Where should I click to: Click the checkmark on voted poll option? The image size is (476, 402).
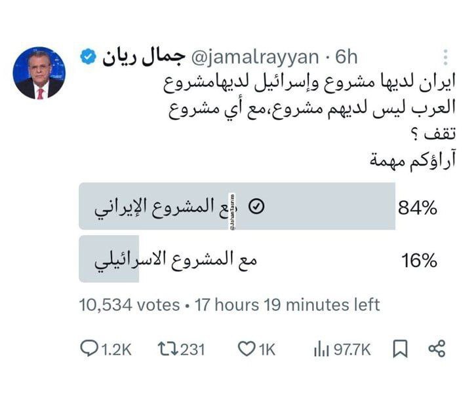click(x=256, y=206)
